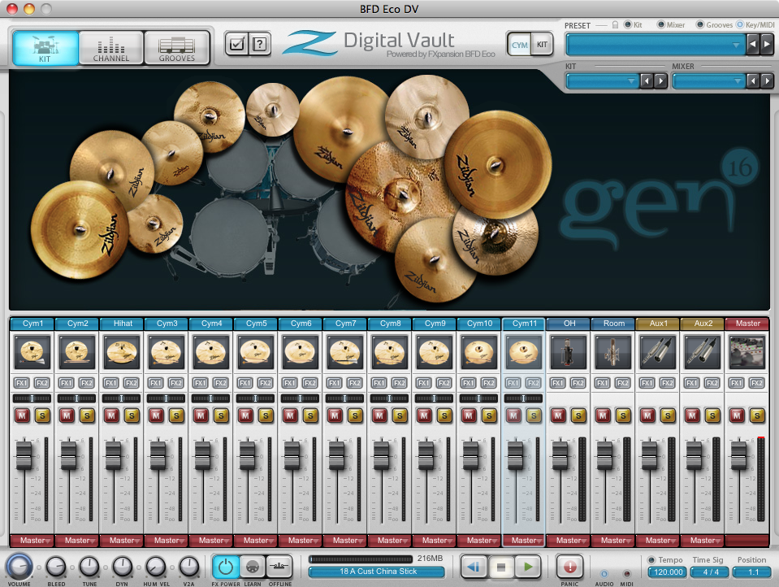Click the Cym1 cymbal thumbnail
This screenshot has width=779, height=587.
click(32, 352)
